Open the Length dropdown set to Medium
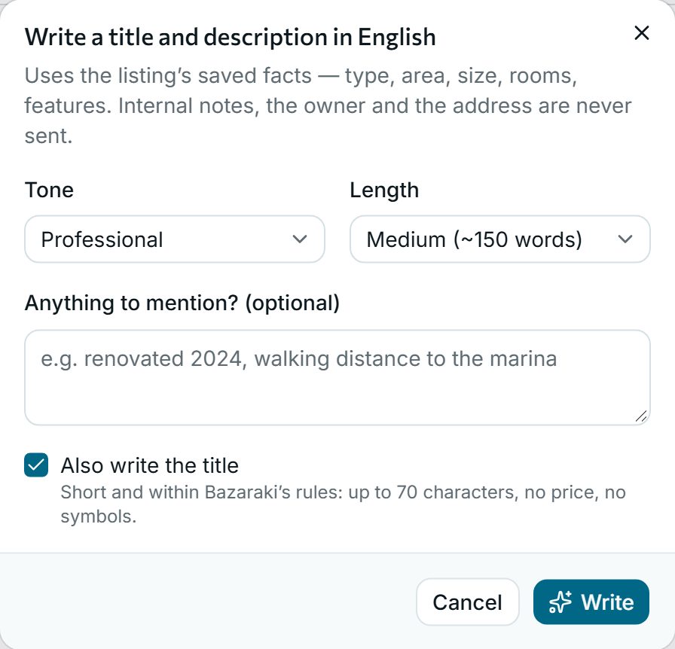This screenshot has height=649, width=675. (499, 239)
